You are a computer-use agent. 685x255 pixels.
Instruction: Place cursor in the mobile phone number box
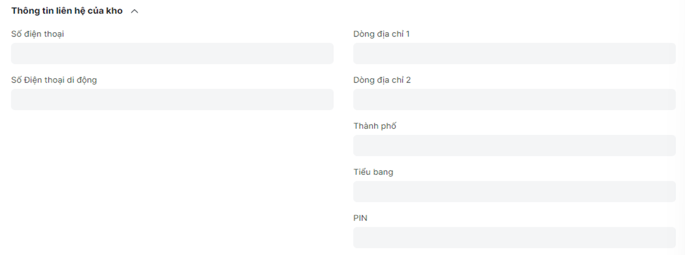tap(172, 100)
